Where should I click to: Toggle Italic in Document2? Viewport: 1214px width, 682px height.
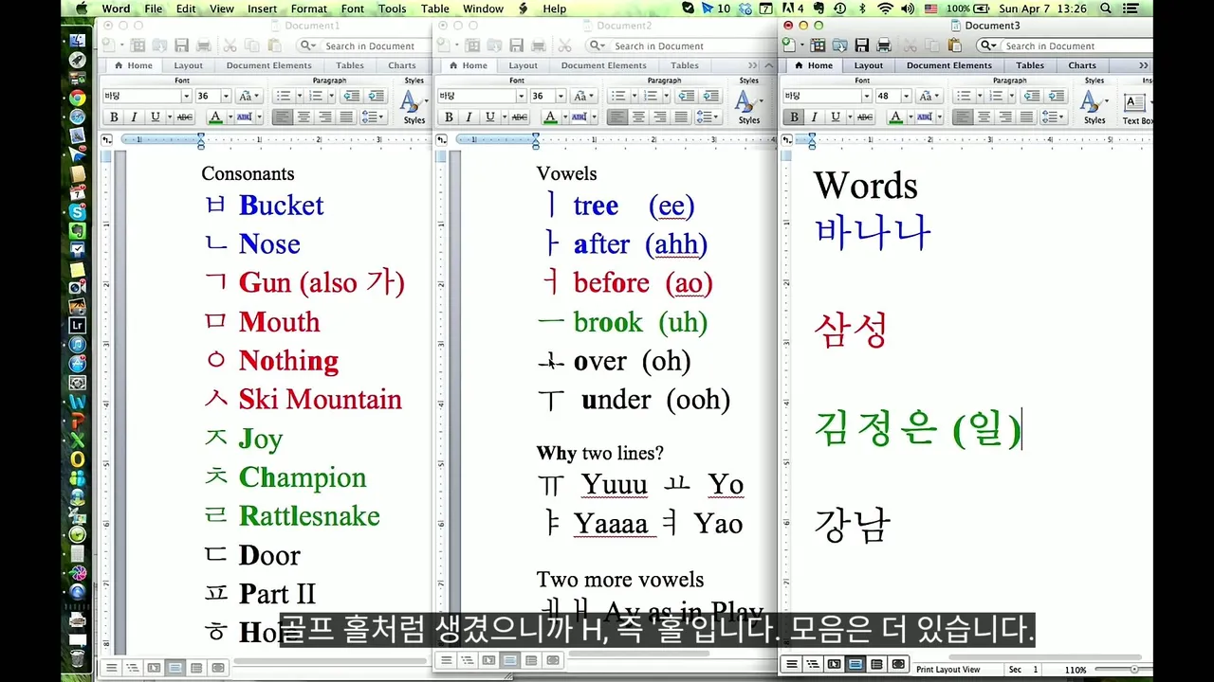pyautogui.click(x=469, y=117)
